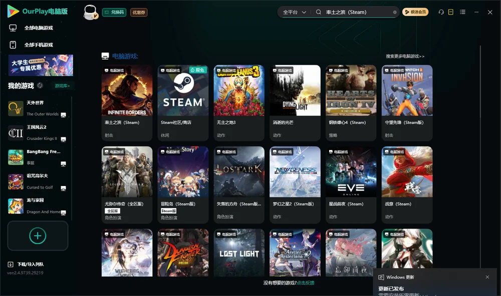
Task: Open BangBang Fre... in my games
Action: tap(37, 157)
